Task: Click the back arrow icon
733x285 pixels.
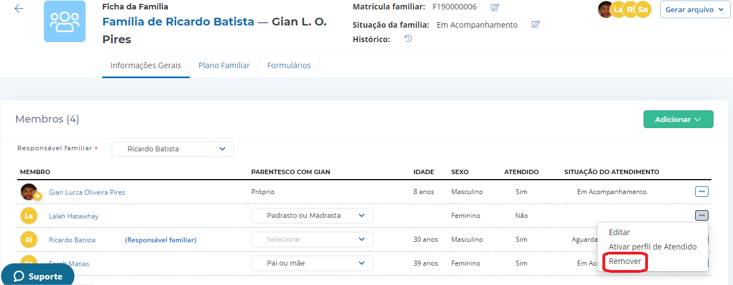Action: tap(19, 9)
